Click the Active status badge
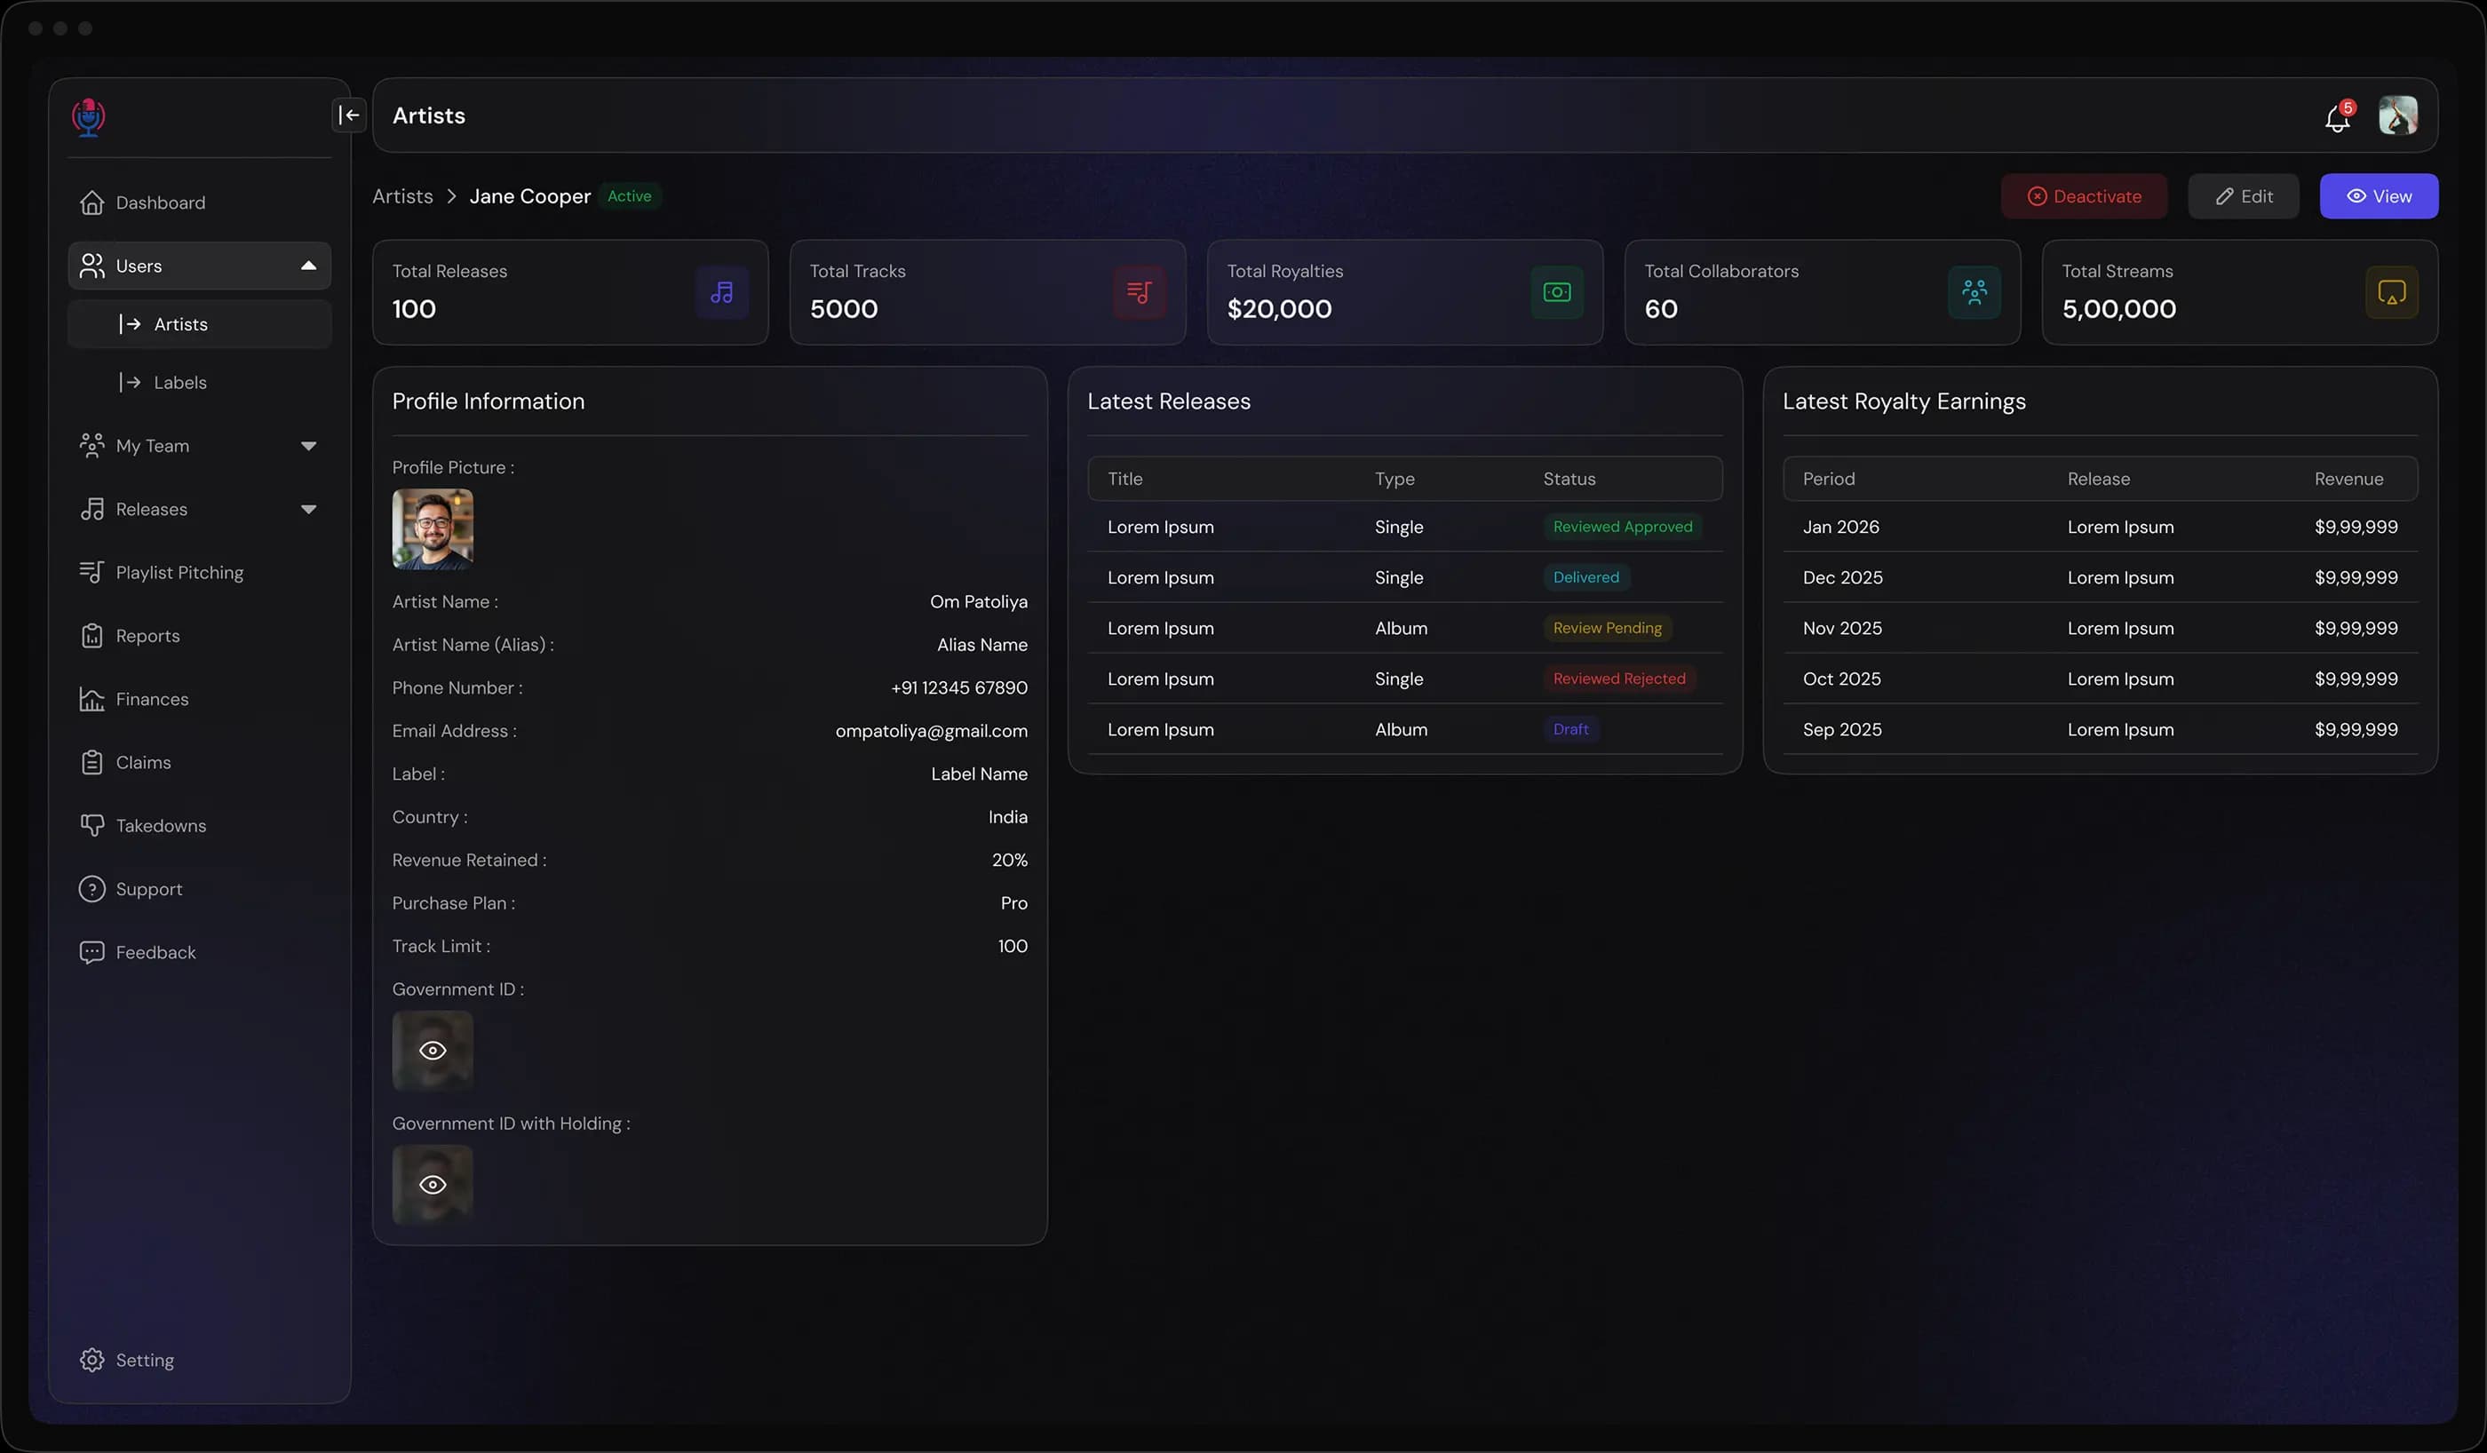The width and height of the screenshot is (2487, 1453). (630, 196)
